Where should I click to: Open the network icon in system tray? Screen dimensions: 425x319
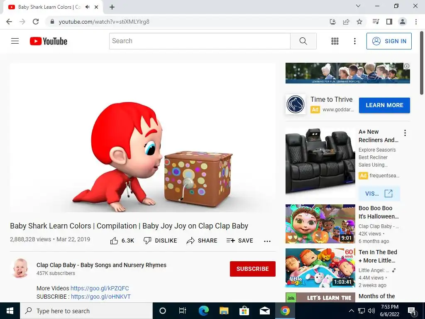click(361, 311)
